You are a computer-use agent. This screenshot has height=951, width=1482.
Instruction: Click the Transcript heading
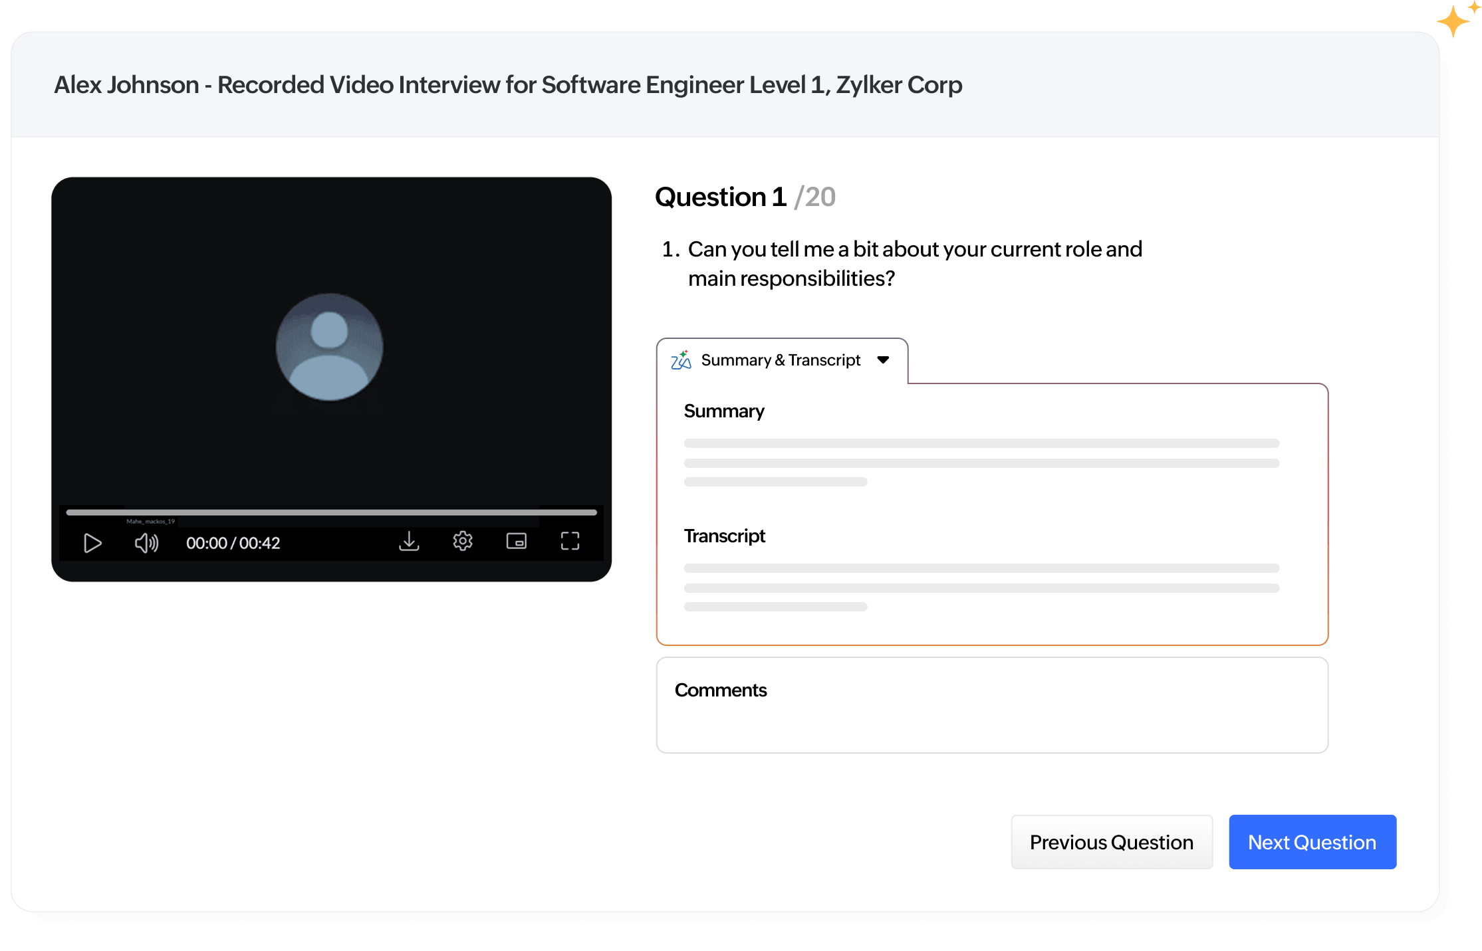point(725,536)
